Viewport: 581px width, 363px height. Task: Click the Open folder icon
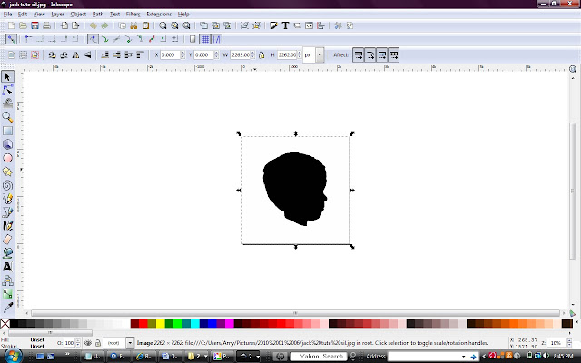[23, 25]
